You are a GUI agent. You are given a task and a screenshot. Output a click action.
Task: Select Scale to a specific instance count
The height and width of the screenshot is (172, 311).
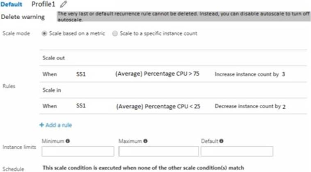click(115, 34)
